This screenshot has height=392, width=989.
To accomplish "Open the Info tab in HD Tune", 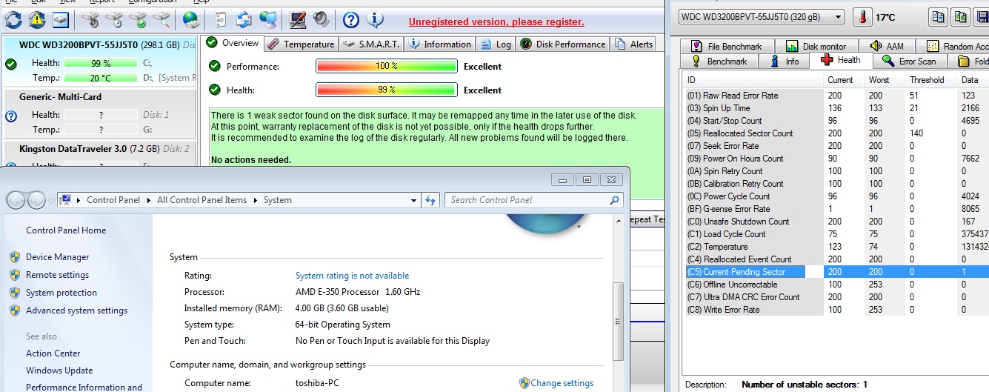I will (785, 61).
